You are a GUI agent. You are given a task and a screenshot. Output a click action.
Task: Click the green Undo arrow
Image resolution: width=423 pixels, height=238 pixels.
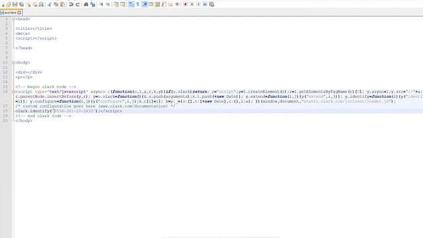(x=71, y=5)
